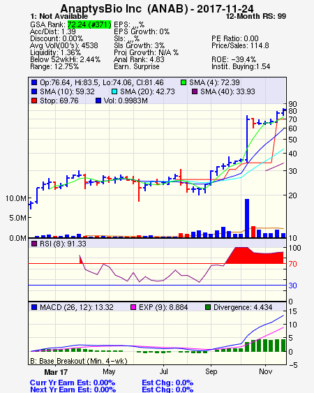
Task: Click the chart title AnaptysBio Inc (ANAB)
Action: (x=124, y=9)
